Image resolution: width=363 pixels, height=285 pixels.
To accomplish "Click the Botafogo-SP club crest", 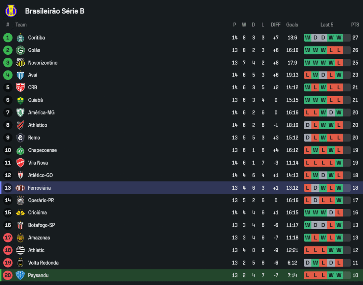I will (20, 225).
